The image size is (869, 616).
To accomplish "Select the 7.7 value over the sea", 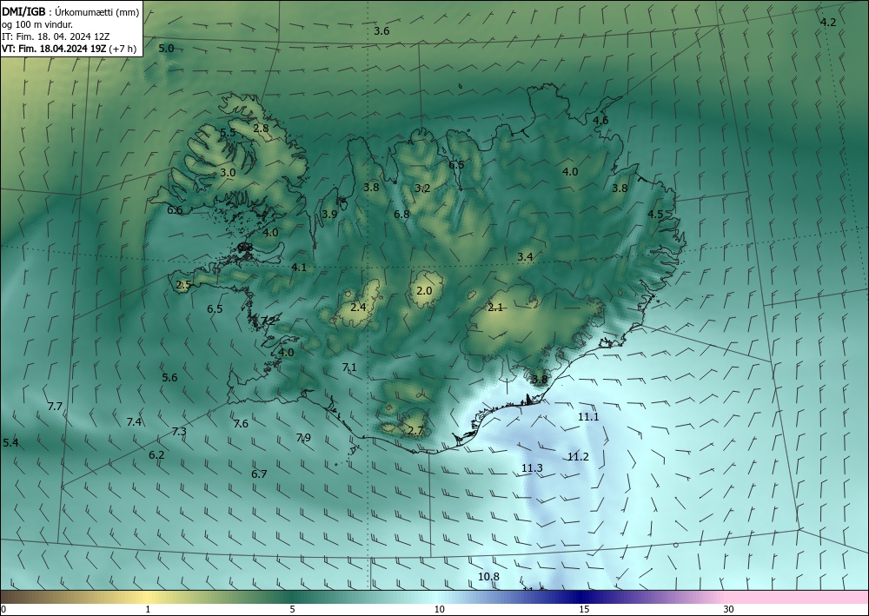I will click(x=54, y=406).
